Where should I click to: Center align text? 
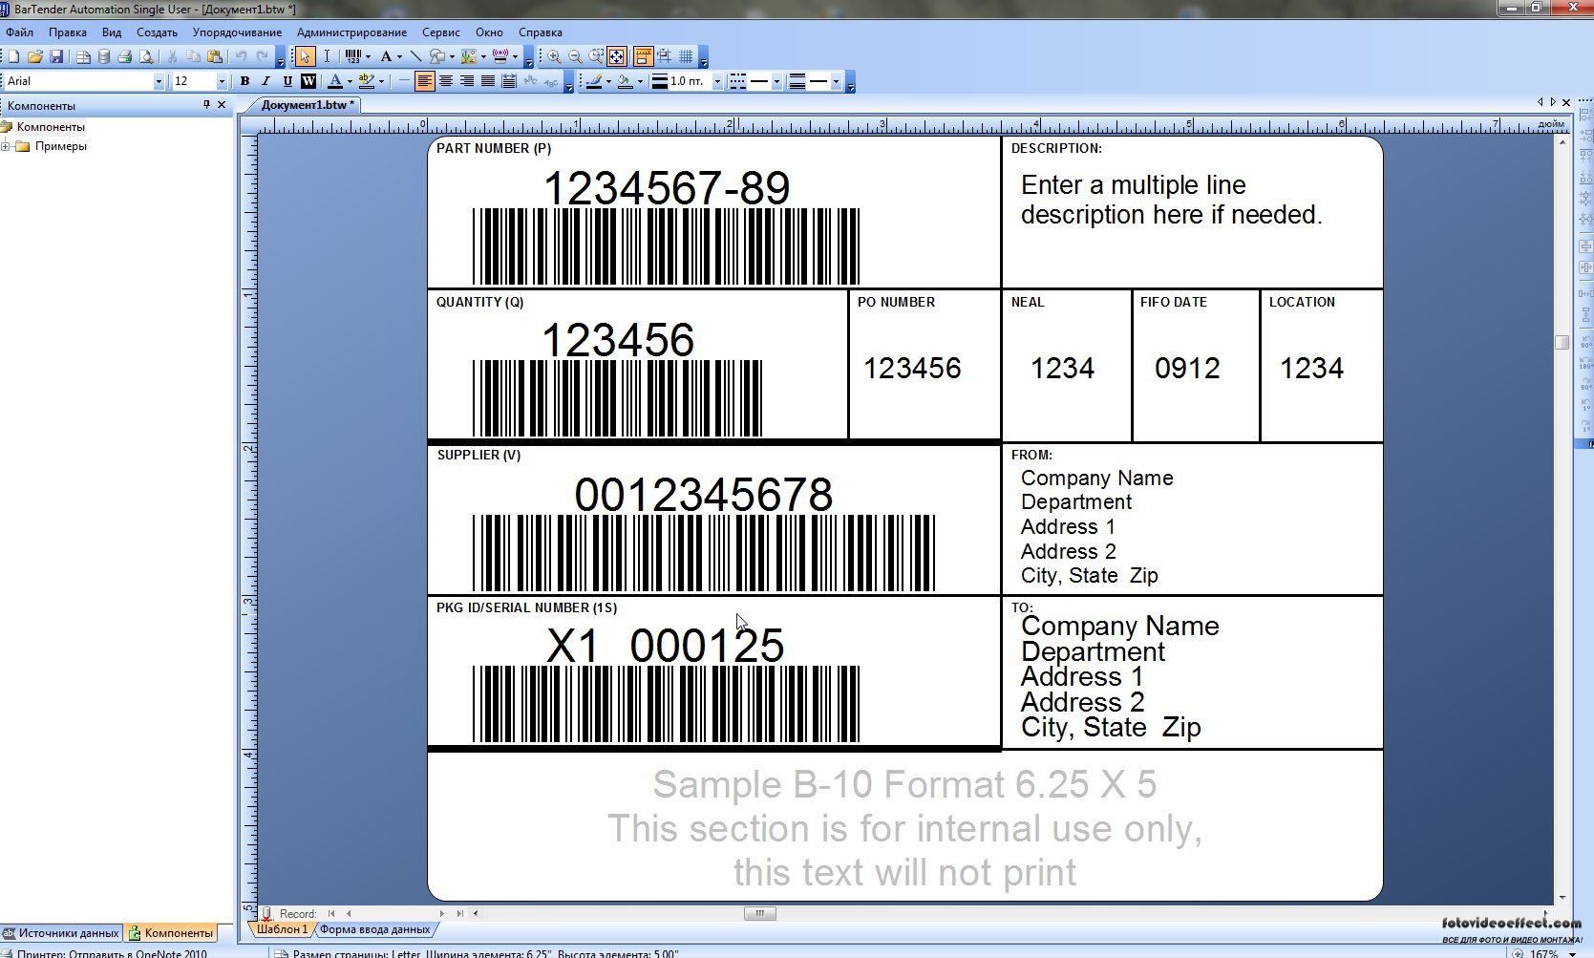(446, 81)
